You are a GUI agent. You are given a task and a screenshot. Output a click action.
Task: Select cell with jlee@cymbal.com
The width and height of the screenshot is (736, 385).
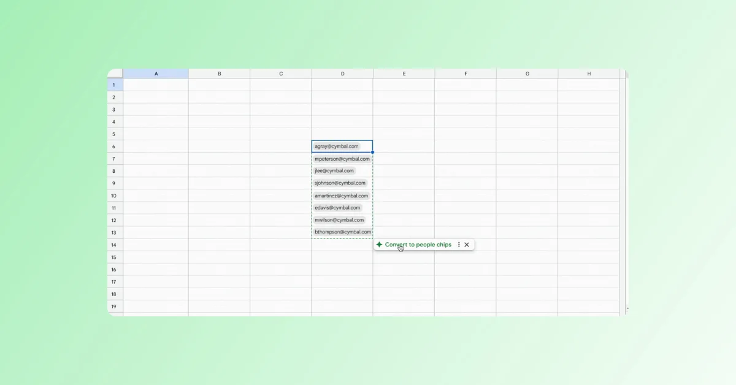click(x=342, y=171)
